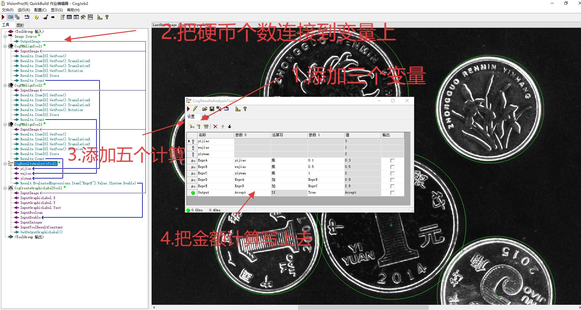The width and height of the screenshot is (581, 310).
Task: Click the lightning electric mode icon
Action: [x=195, y=109]
